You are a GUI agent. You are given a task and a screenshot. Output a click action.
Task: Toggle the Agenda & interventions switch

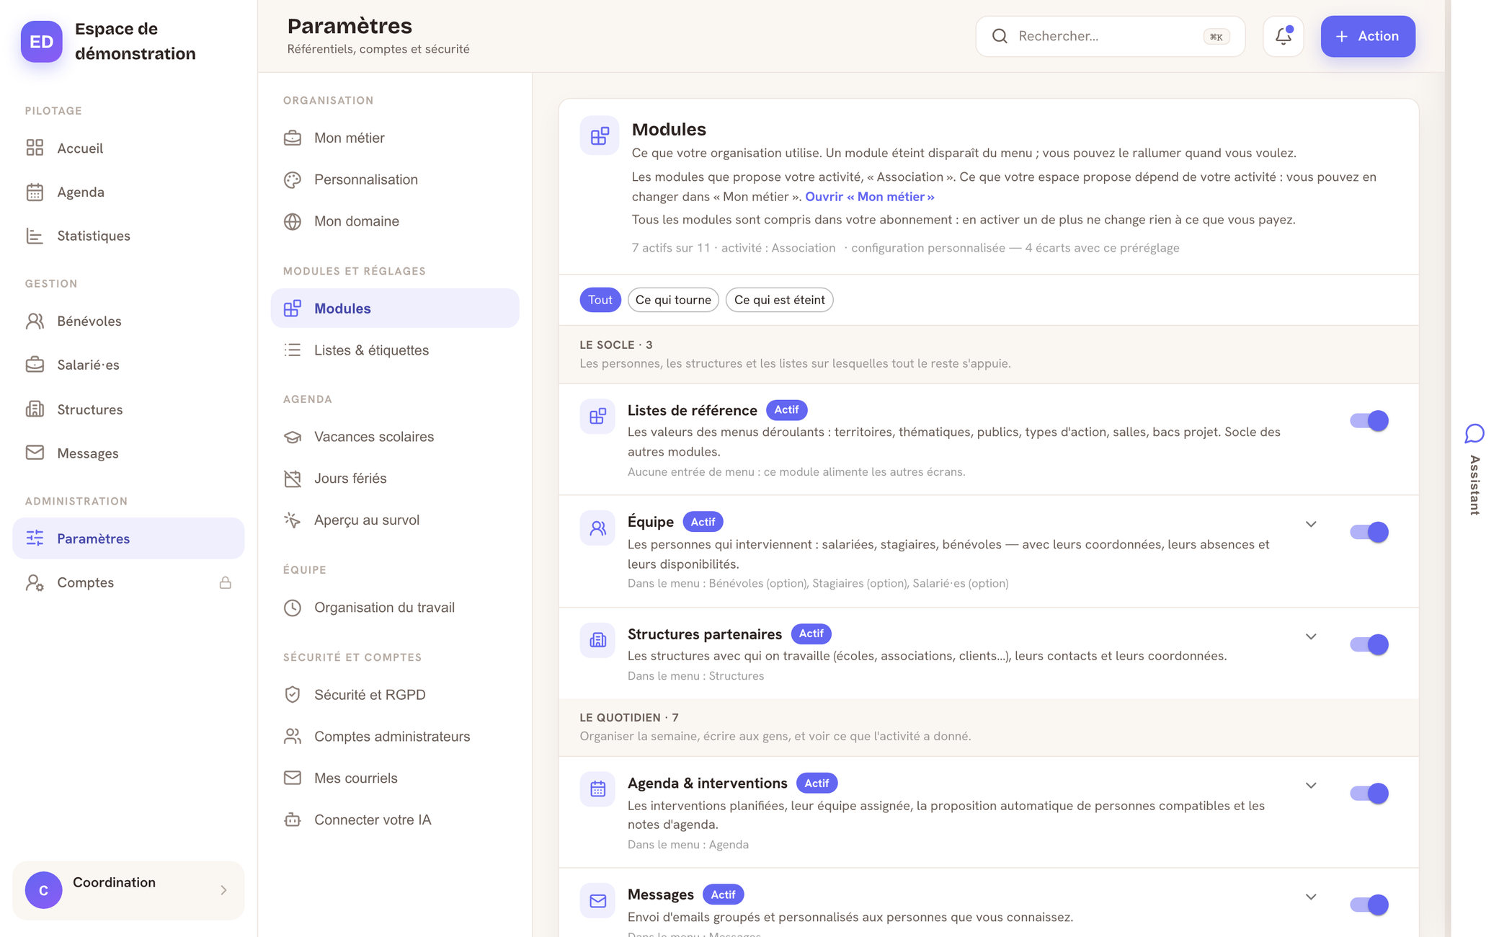point(1369,794)
